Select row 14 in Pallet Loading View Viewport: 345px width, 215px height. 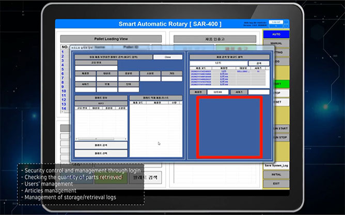64,109
